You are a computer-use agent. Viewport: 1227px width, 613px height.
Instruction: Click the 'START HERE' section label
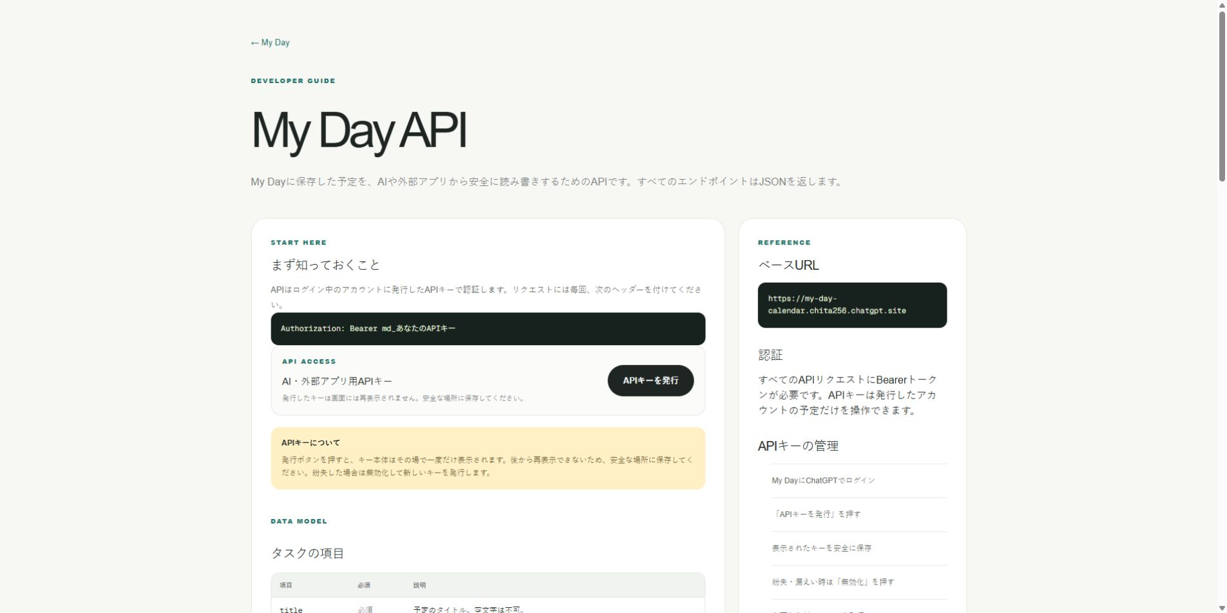click(x=298, y=242)
